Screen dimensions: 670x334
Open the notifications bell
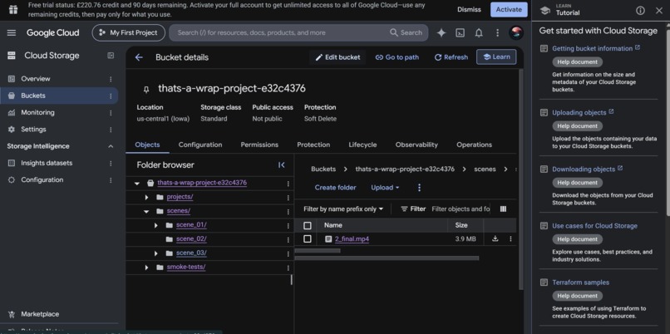(479, 33)
